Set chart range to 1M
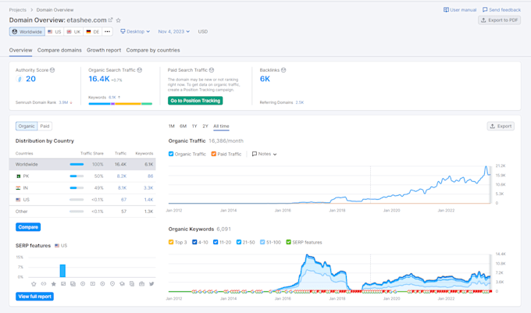531x313 pixels. point(171,126)
